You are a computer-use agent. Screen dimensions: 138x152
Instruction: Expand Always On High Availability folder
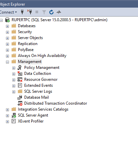coord(7,56)
